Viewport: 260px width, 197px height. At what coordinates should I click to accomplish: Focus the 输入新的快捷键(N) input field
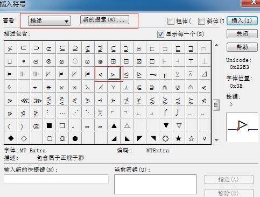click(56, 179)
